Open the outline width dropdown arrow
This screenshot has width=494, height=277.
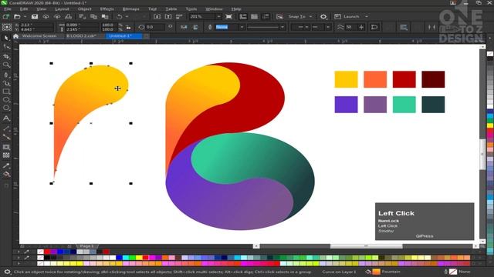tap(242, 27)
